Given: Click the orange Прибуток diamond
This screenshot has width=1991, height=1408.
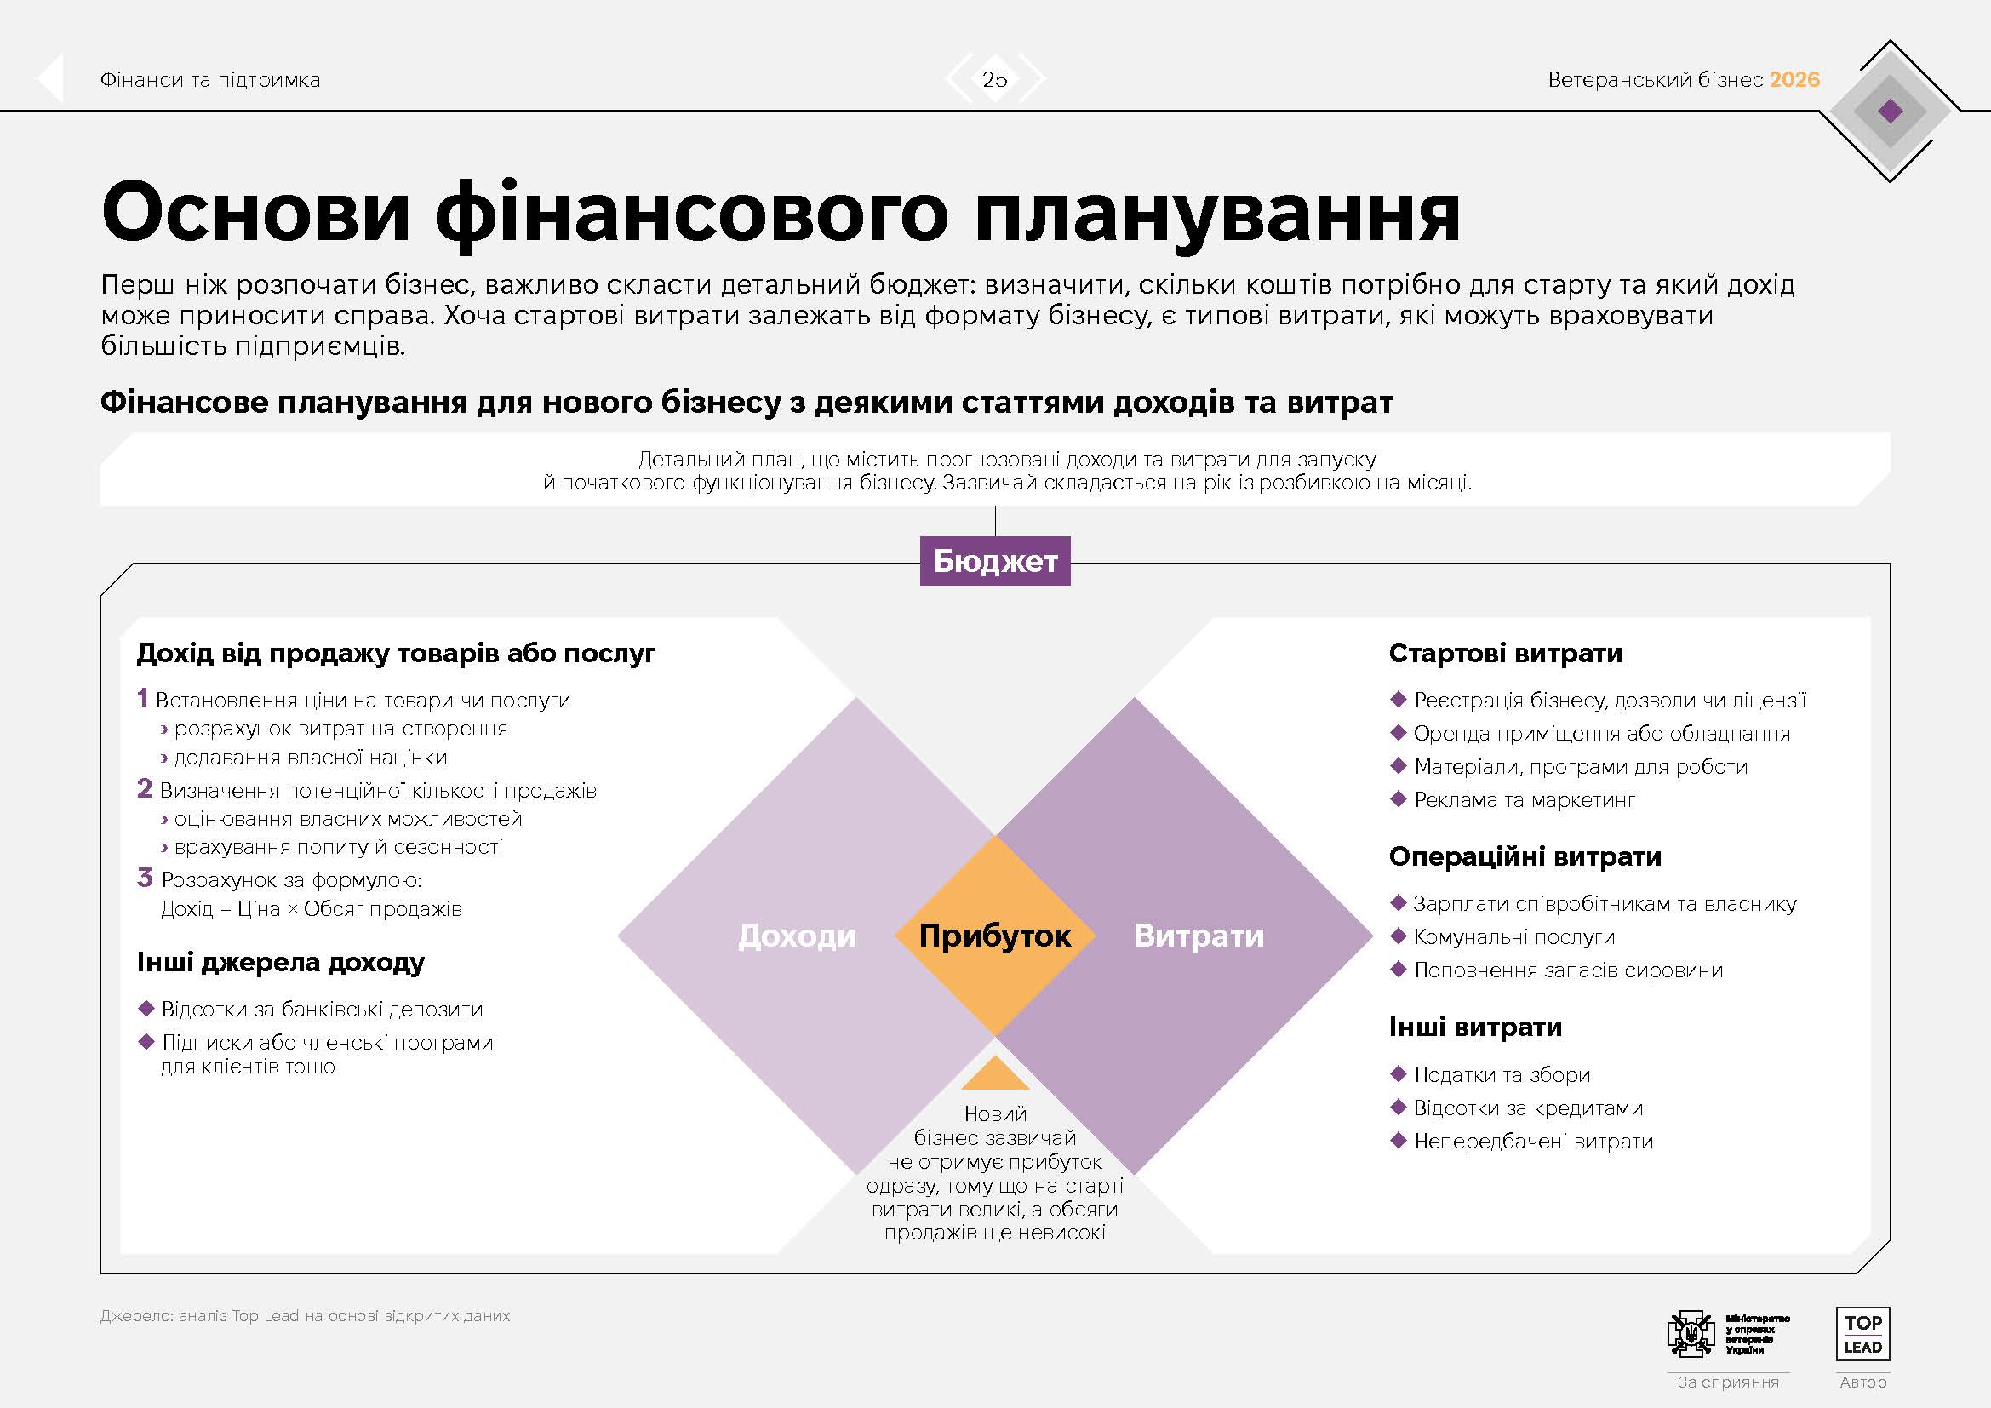Looking at the screenshot, I should [x=994, y=936].
